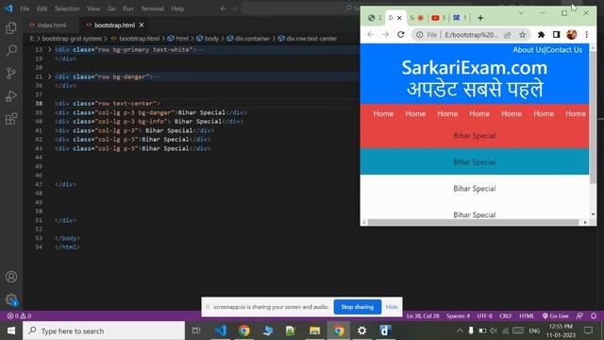Click Ln 38, Col 28 status entry
Image resolution: width=604 pixels, height=340 pixels.
423,315
